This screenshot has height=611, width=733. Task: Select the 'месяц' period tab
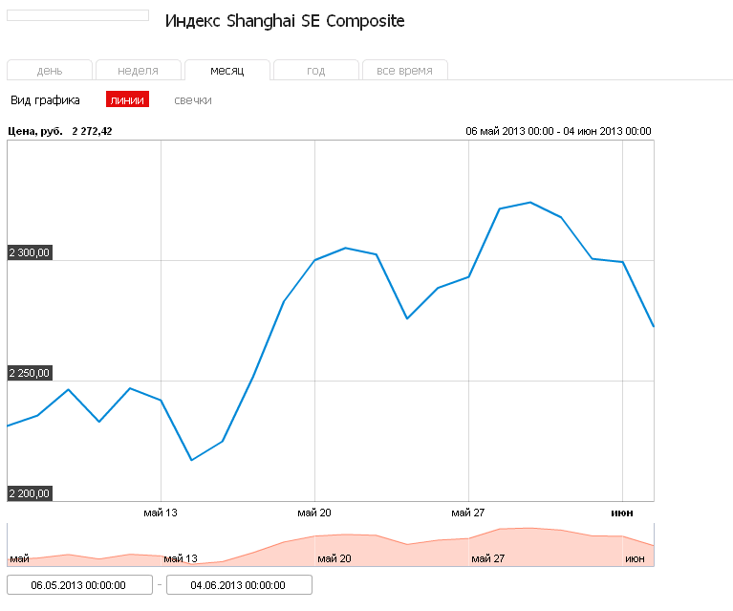(x=227, y=70)
